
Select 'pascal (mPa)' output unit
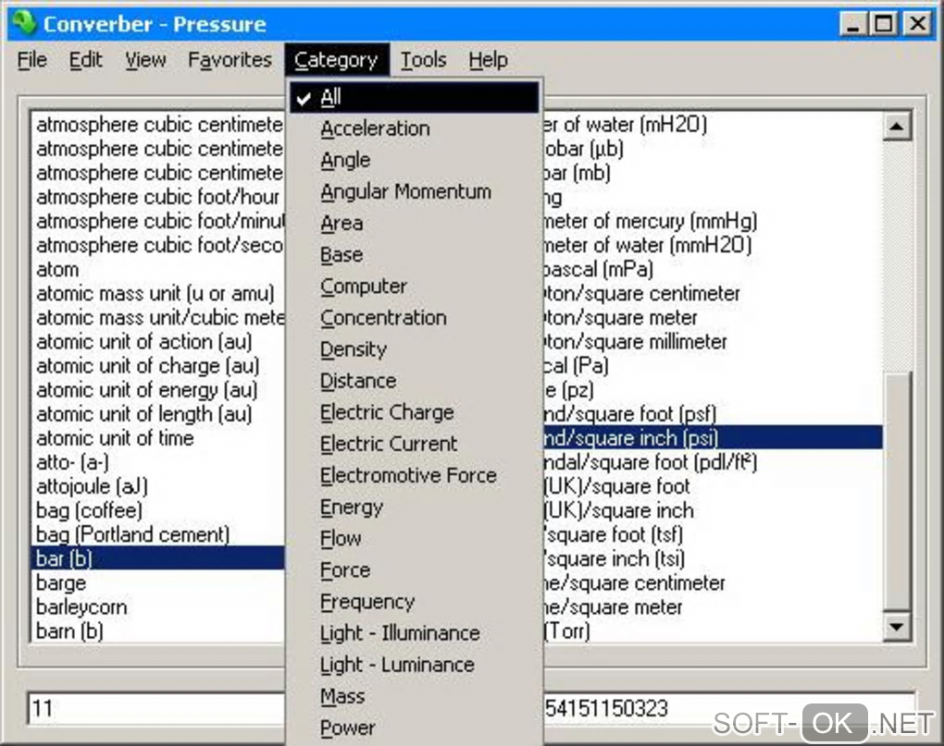click(x=713, y=269)
